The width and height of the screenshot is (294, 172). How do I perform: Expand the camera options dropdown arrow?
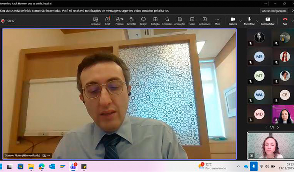pos(241,21)
